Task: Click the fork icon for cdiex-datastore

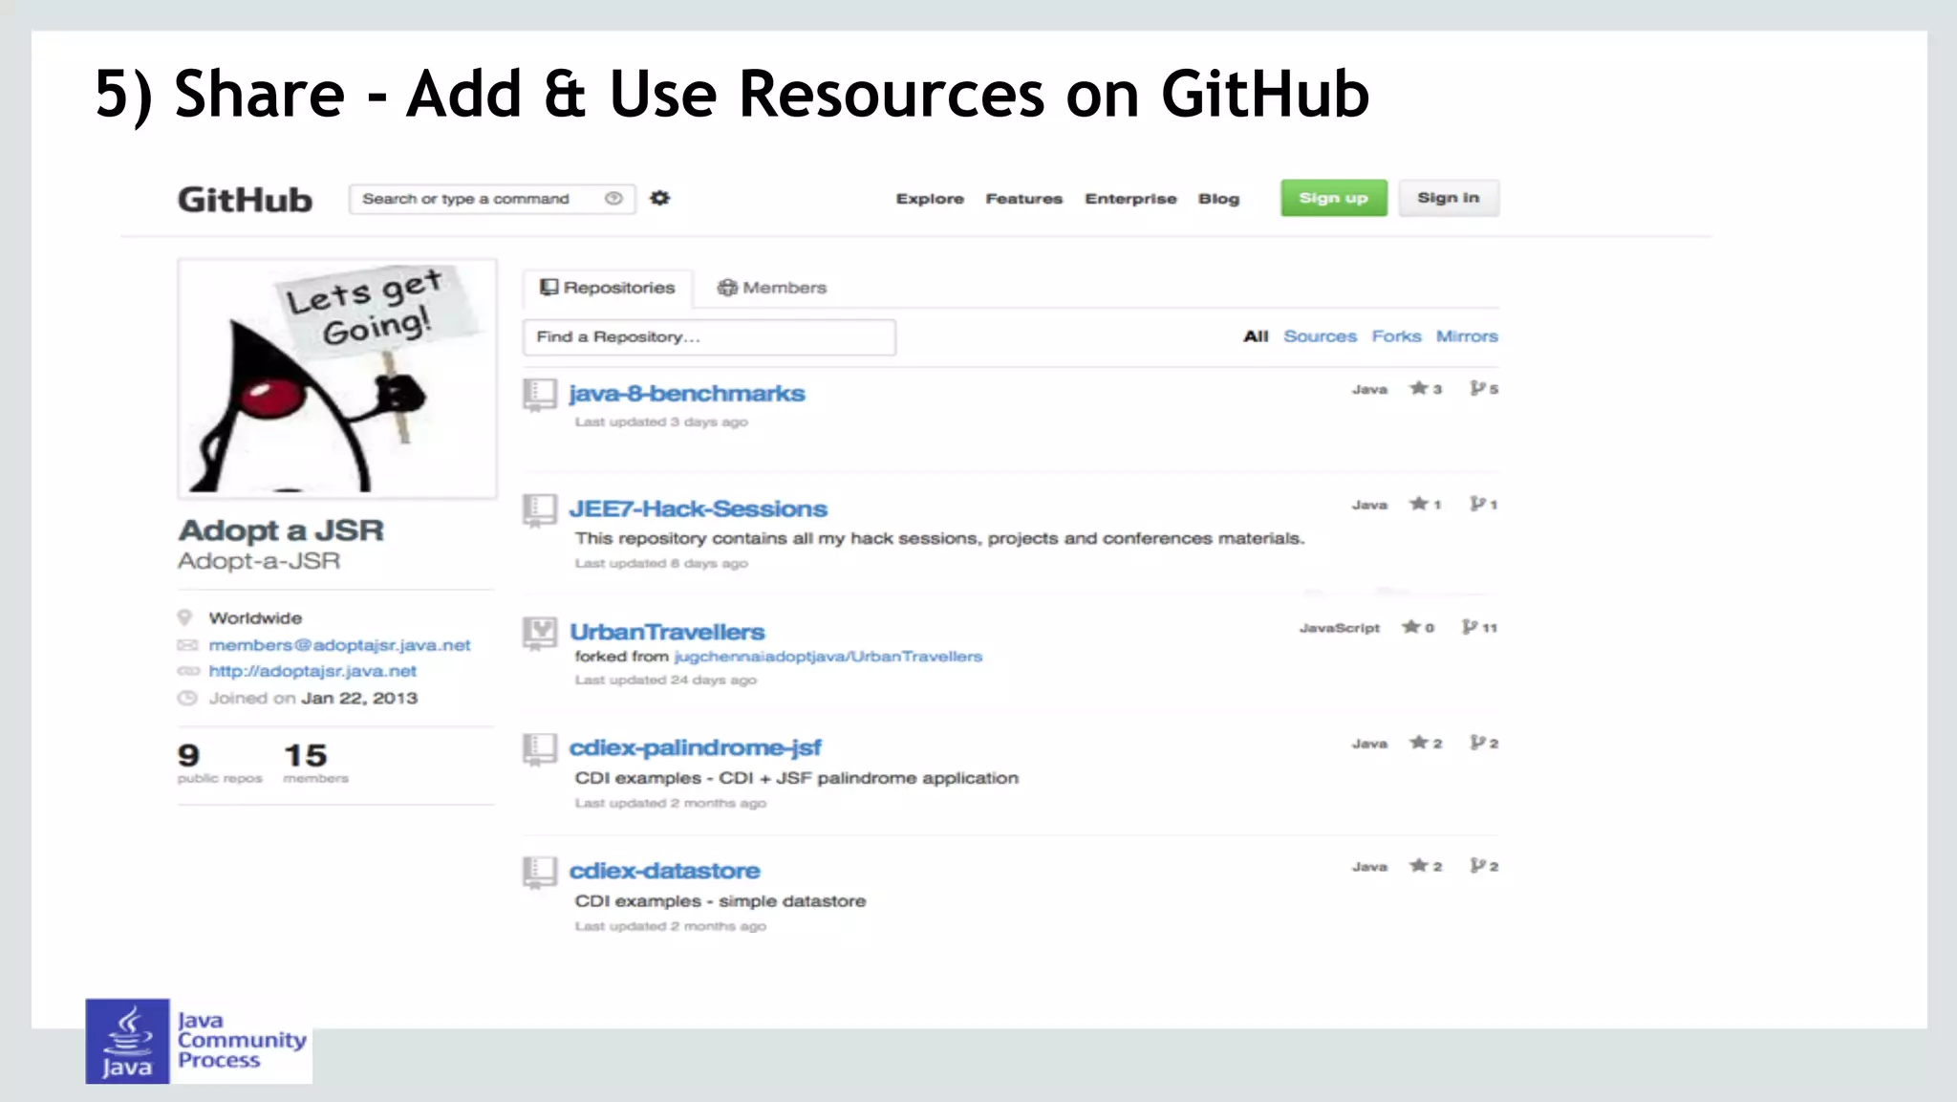Action: point(1477,866)
